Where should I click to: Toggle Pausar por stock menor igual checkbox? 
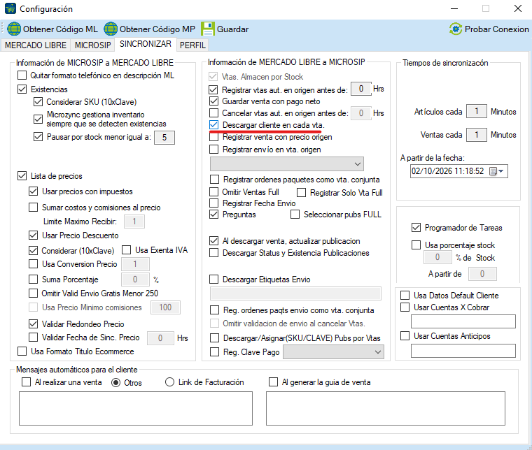tap(38, 137)
